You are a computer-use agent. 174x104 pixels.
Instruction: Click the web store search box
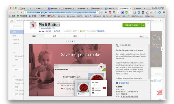[x=17, y=26]
